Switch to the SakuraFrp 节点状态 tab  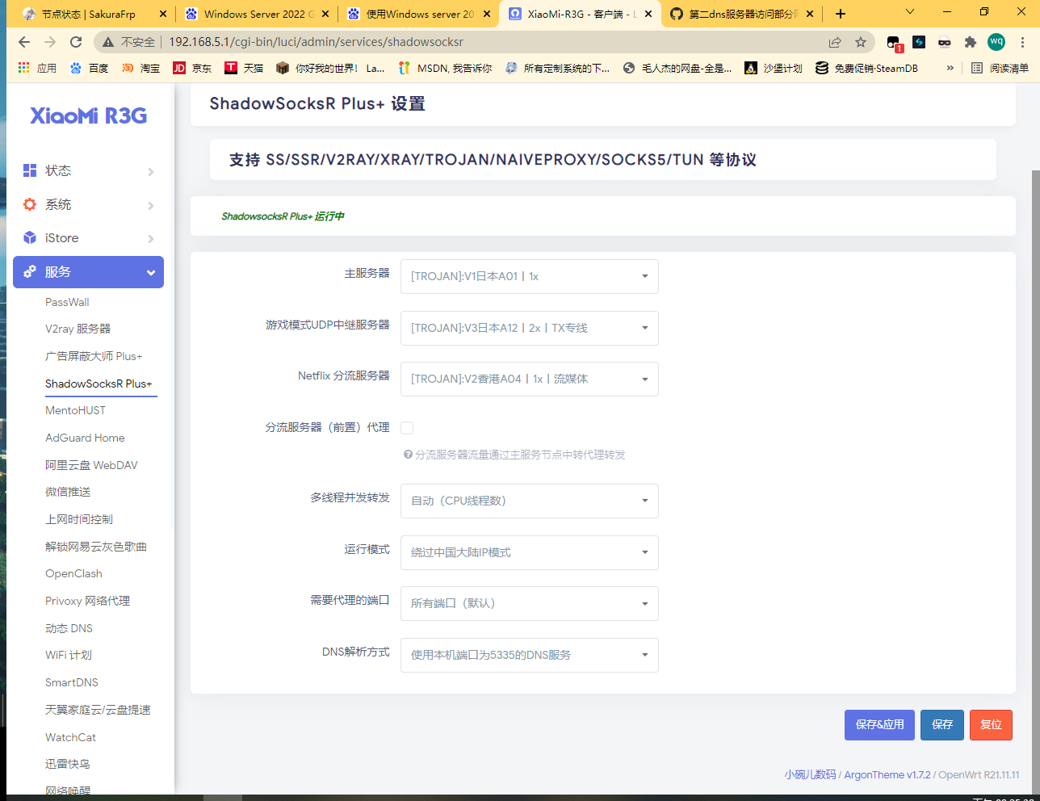point(89,13)
